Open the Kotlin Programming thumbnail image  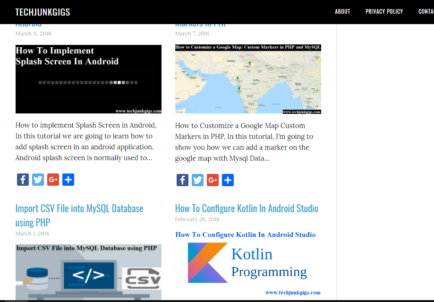point(248,264)
